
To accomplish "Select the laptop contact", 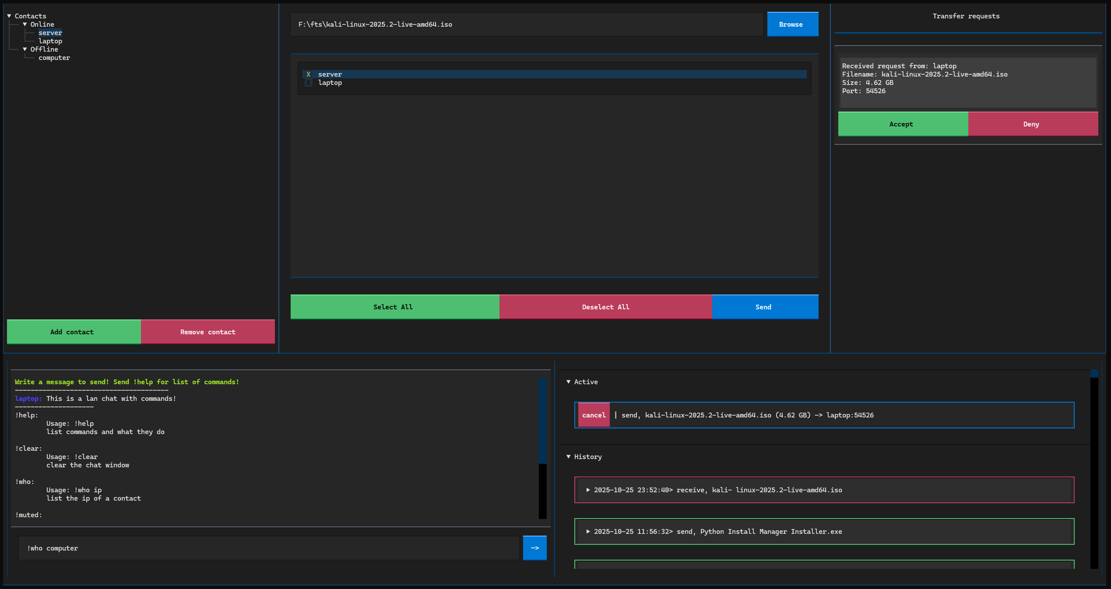I will [x=50, y=41].
